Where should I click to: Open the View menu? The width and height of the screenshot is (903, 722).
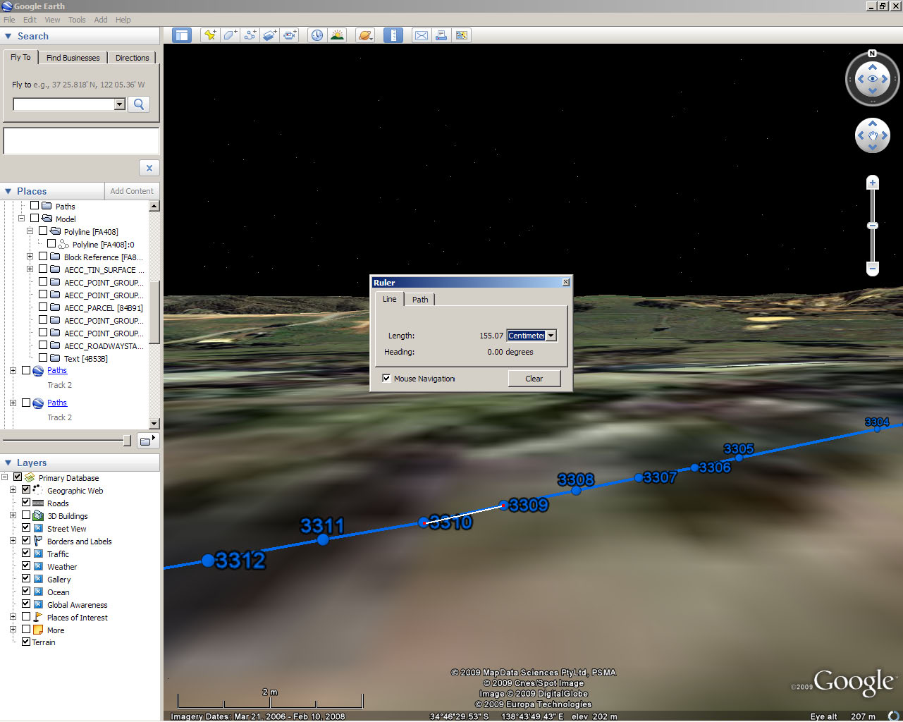(x=52, y=20)
